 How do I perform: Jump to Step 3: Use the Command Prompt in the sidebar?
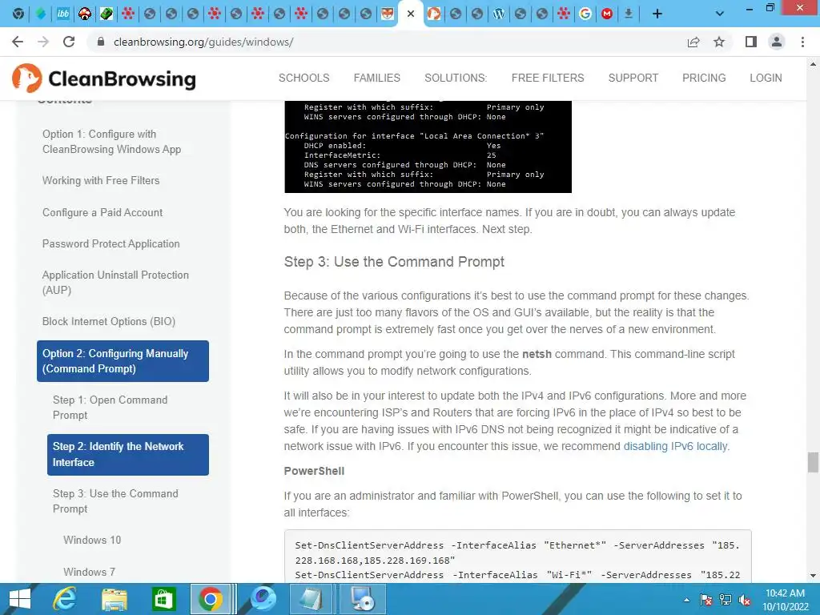point(115,501)
